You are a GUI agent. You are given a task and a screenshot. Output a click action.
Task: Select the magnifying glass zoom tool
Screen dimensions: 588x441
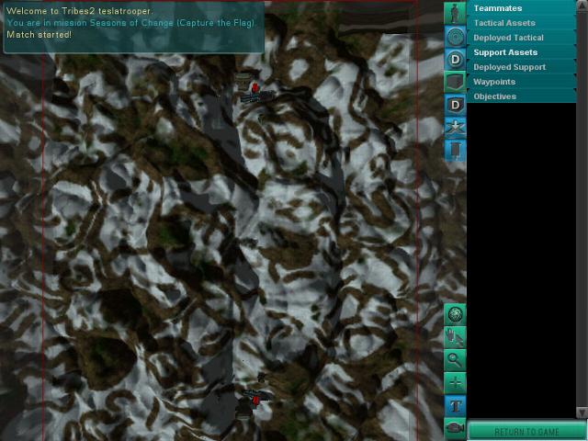click(x=455, y=360)
